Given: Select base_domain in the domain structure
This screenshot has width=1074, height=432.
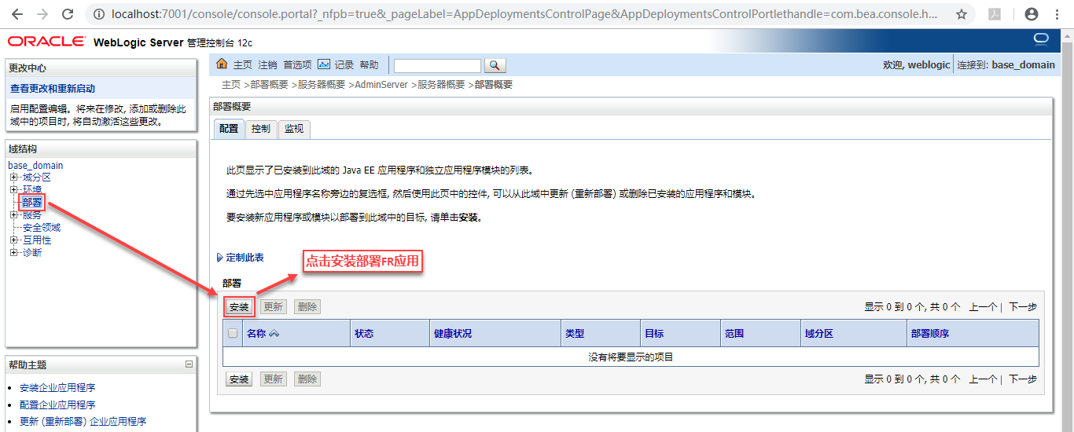Looking at the screenshot, I should [x=35, y=166].
